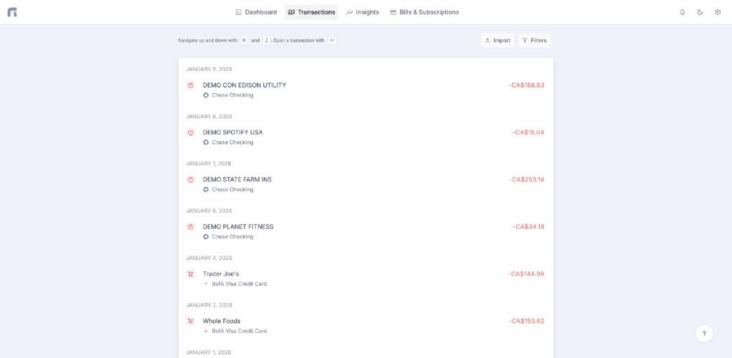Click the uncategorized icon beside DEMO SPOTIFY USA
The width and height of the screenshot is (732, 358).
point(191,132)
